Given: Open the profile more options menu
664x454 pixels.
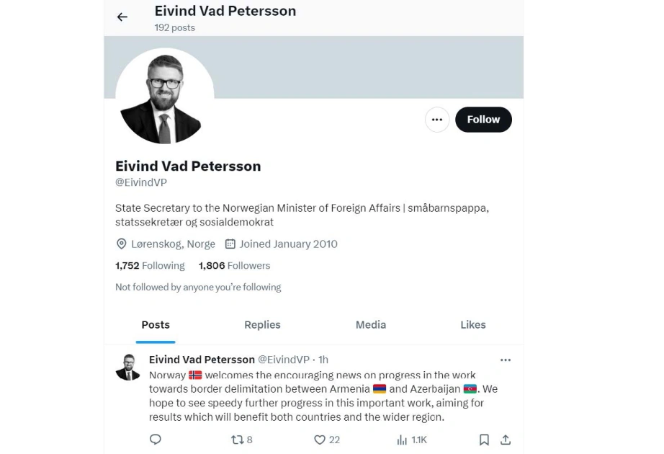Looking at the screenshot, I should (437, 120).
